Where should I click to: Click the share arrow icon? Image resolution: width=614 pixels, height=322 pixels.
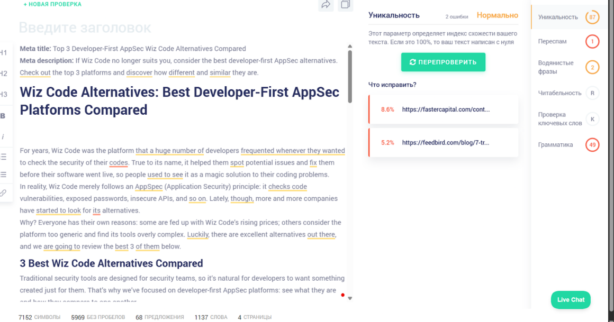tap(326, 5)
